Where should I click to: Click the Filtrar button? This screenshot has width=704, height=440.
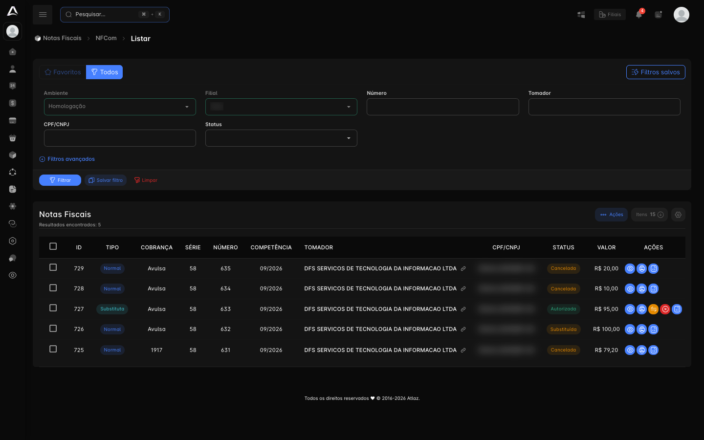pyautogui.click(x=60, y=180)
